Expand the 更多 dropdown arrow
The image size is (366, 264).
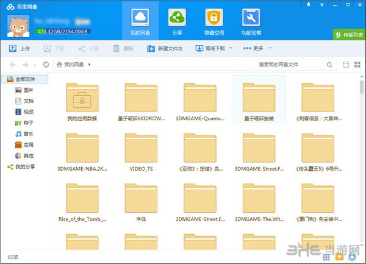click(x=270, y=48)
